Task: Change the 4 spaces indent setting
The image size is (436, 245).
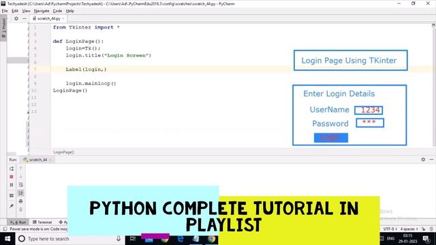Action: pyautogui.click(x=409, y=229)
